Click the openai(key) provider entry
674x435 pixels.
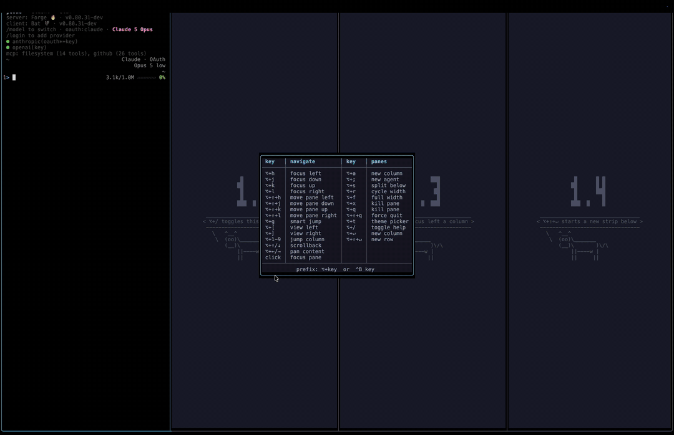(29, 47)
